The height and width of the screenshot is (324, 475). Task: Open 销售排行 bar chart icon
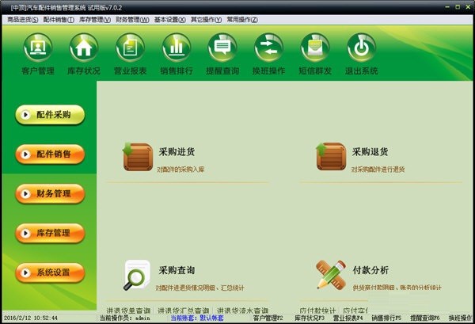[176, 48]
